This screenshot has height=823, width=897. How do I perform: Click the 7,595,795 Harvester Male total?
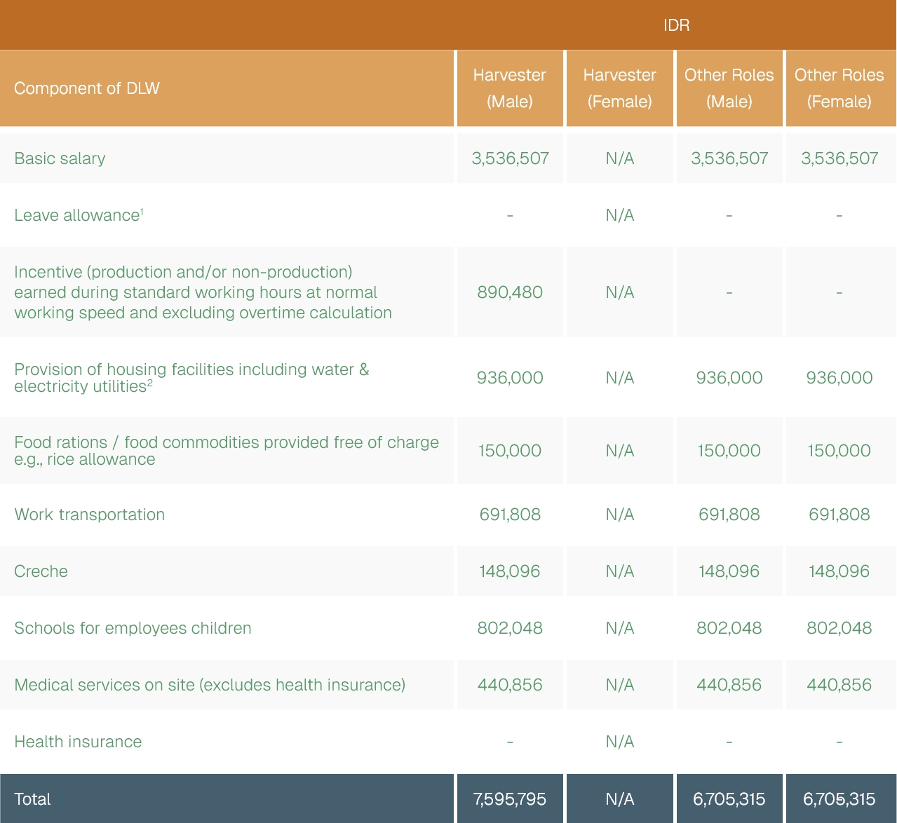coord(509,799)
